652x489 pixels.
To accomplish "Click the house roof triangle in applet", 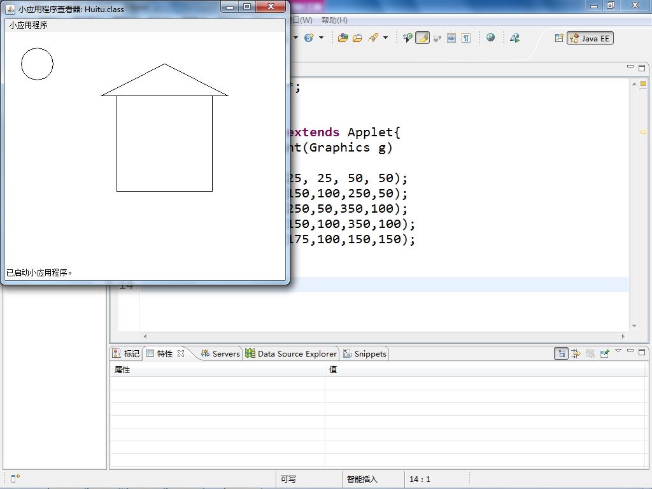I will 165,83.
